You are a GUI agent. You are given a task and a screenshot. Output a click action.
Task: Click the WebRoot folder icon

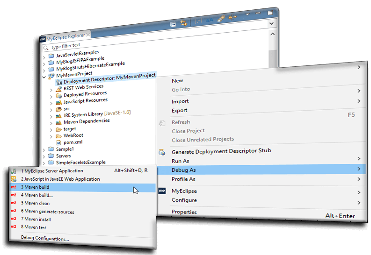click(58, 136)
